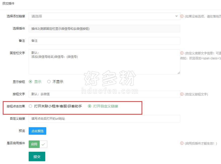Screen dimensions: 221x164
Task: Focus the 按钮文字 input field
Action: [x=104, y=94]
